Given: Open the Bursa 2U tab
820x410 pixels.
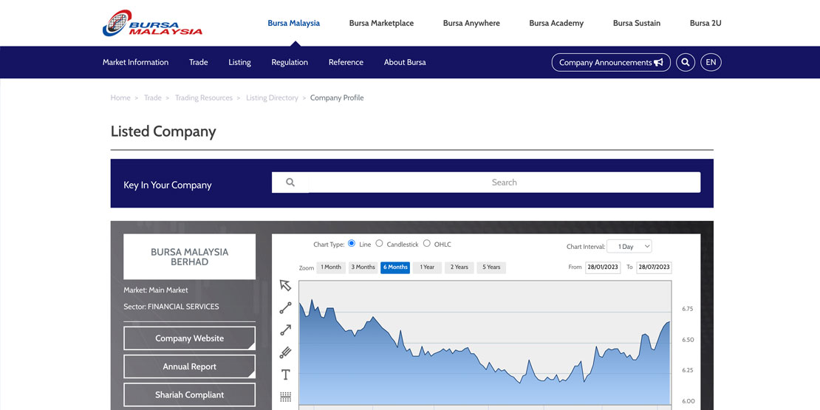Looking at the screenshot, I should tap(705, 23).
